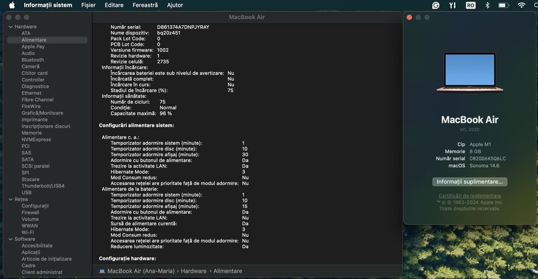The width and height of the screenshot is (538, 279).
Task: Select Memorie in the sidebar
Action: [x=32, y=133]
